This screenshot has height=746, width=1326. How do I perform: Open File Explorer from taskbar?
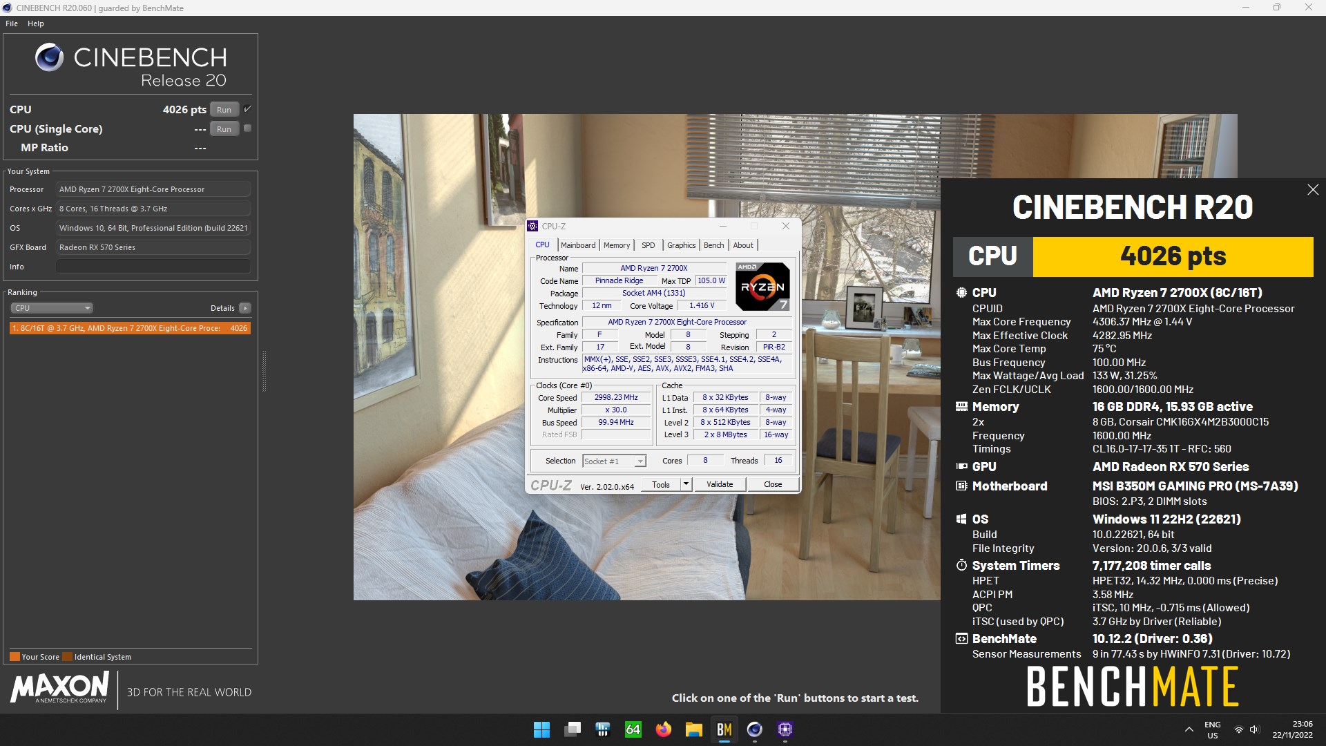[x=694, y=729]
